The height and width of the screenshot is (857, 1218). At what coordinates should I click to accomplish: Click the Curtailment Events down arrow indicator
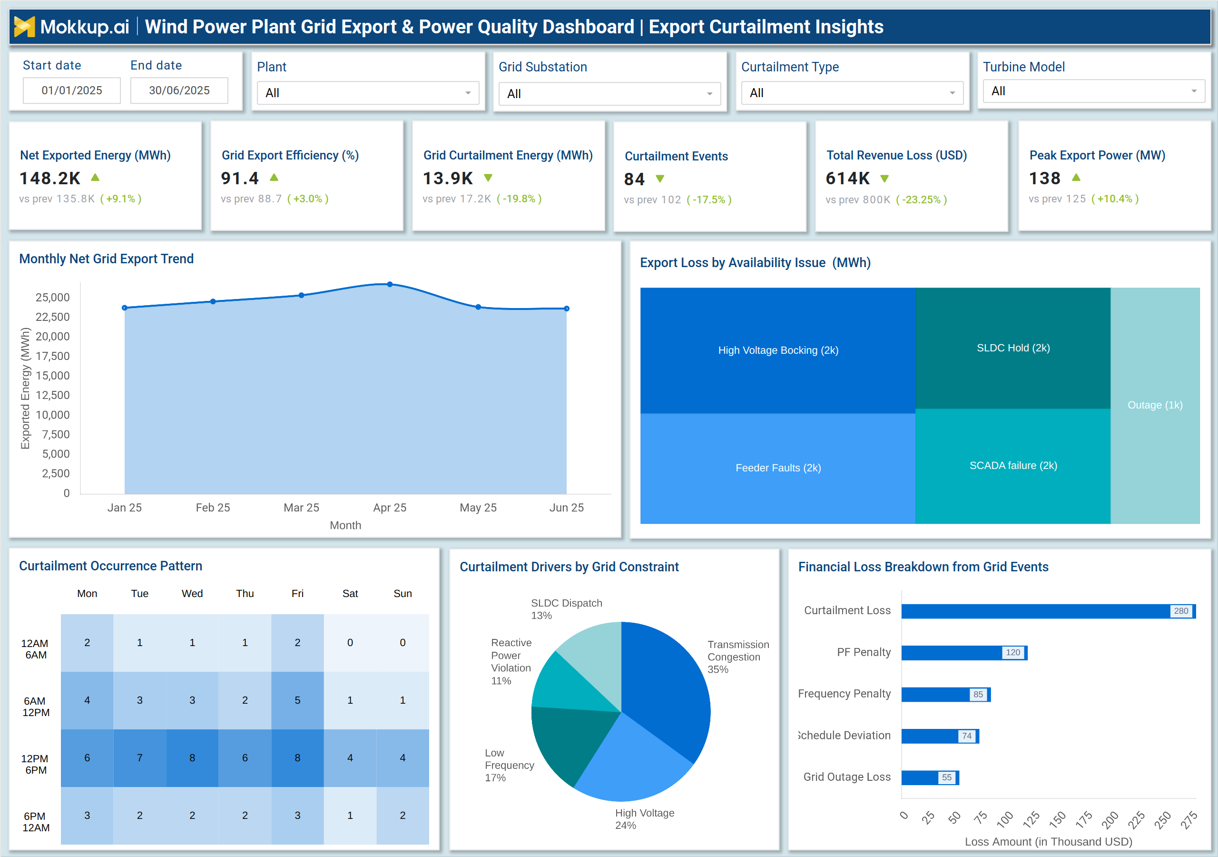pos(660,179)
